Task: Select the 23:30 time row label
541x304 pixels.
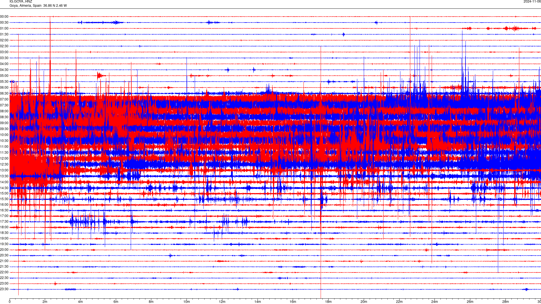Action: [x=4, y=289]
